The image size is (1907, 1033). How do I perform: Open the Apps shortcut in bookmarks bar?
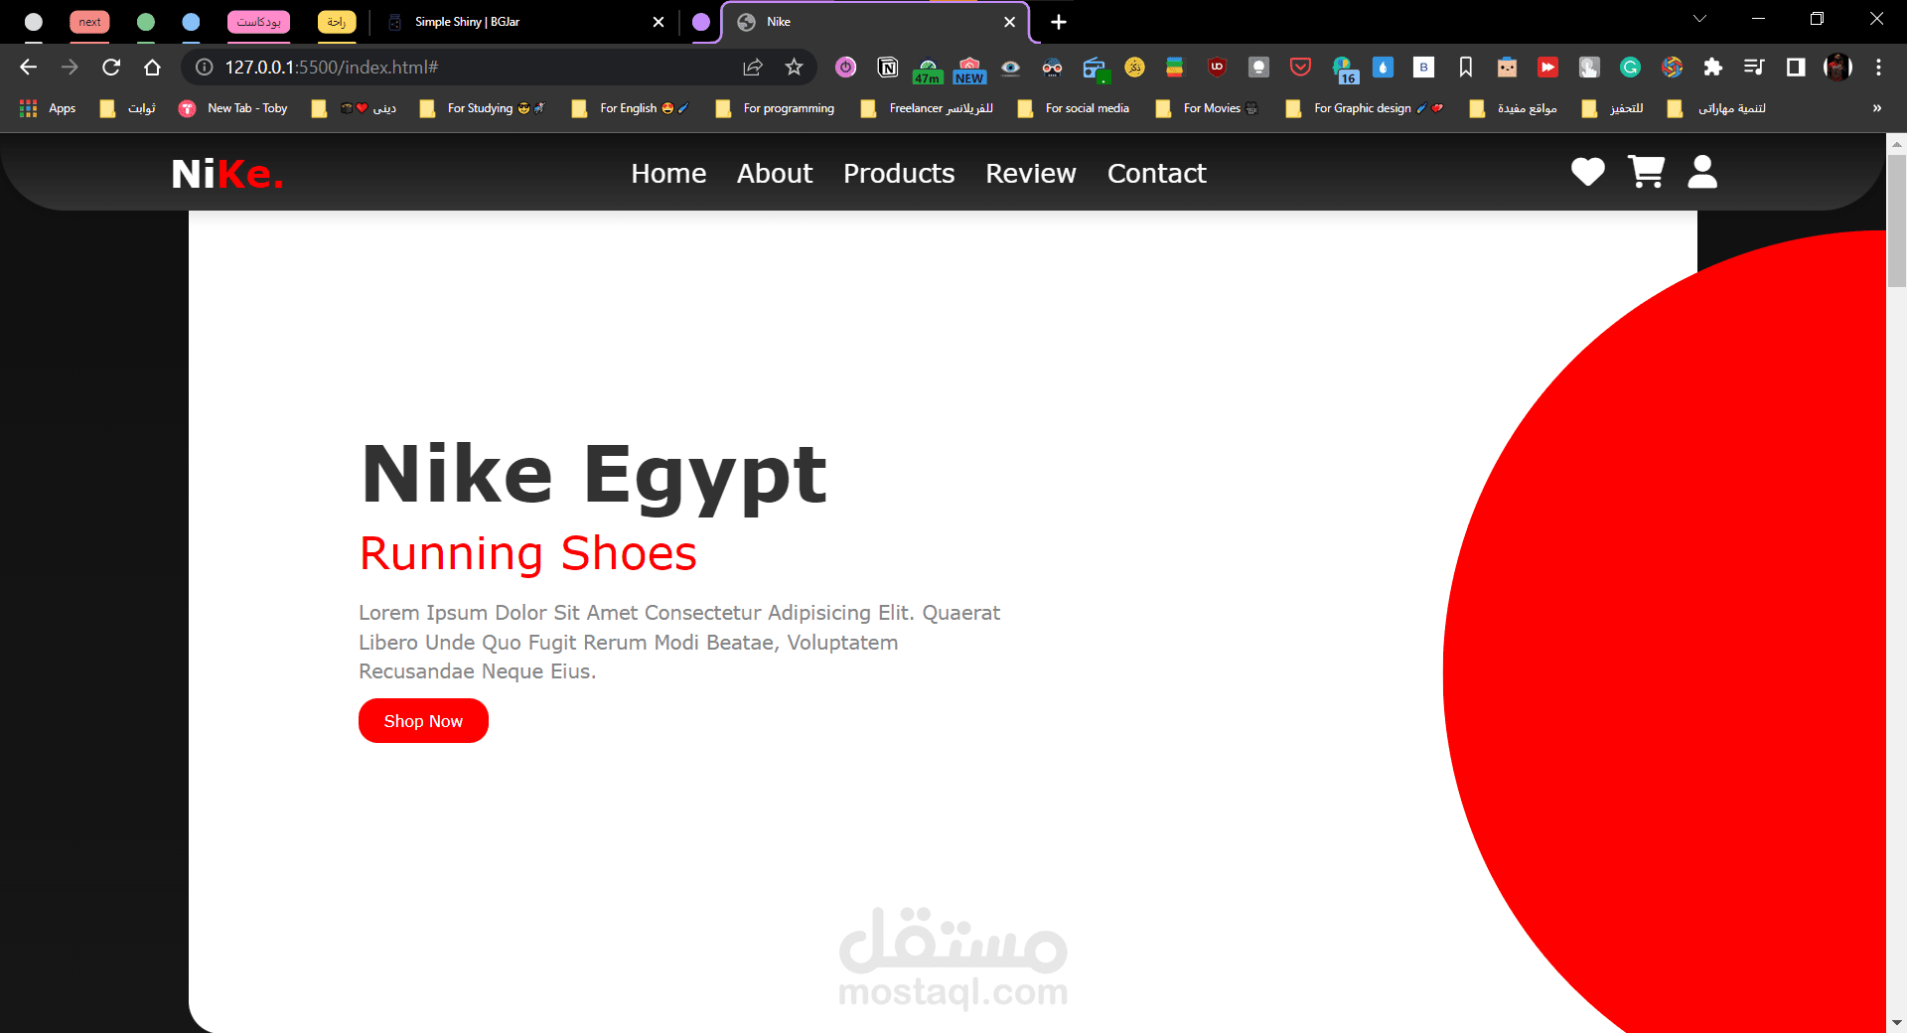tap(48, 108)
